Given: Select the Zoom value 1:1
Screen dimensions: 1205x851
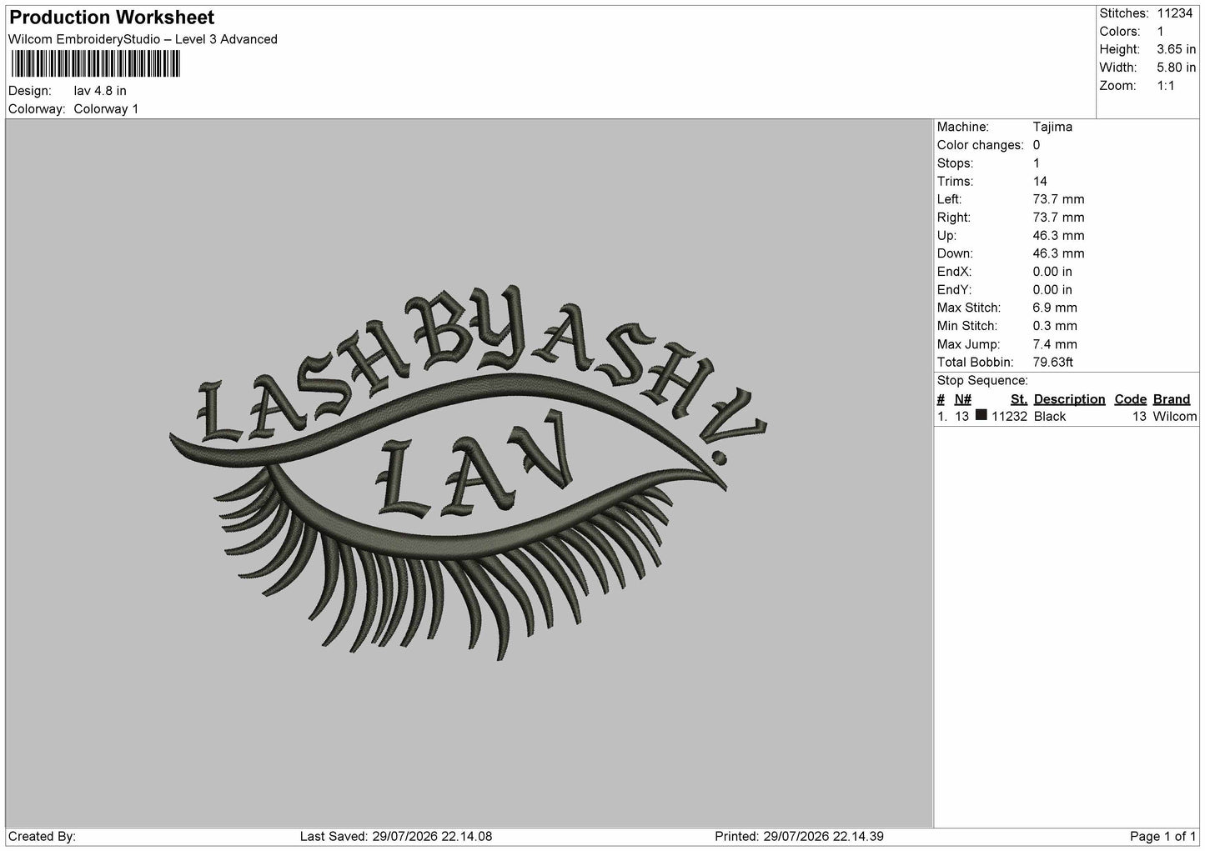Looking at the screenshot, I should [1165, 86].
